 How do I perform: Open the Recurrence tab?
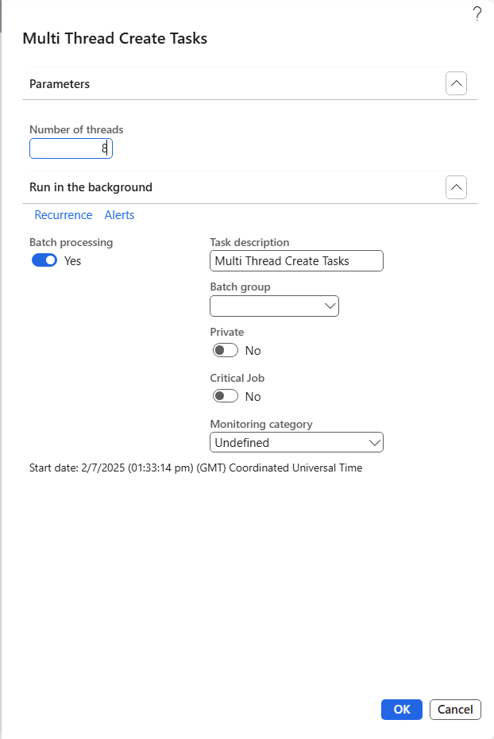64,215
